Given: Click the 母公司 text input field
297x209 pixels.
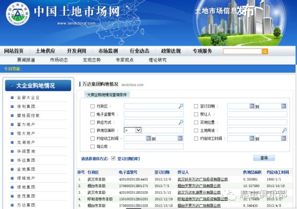Looking at the screenshot, I should point(154,146).
